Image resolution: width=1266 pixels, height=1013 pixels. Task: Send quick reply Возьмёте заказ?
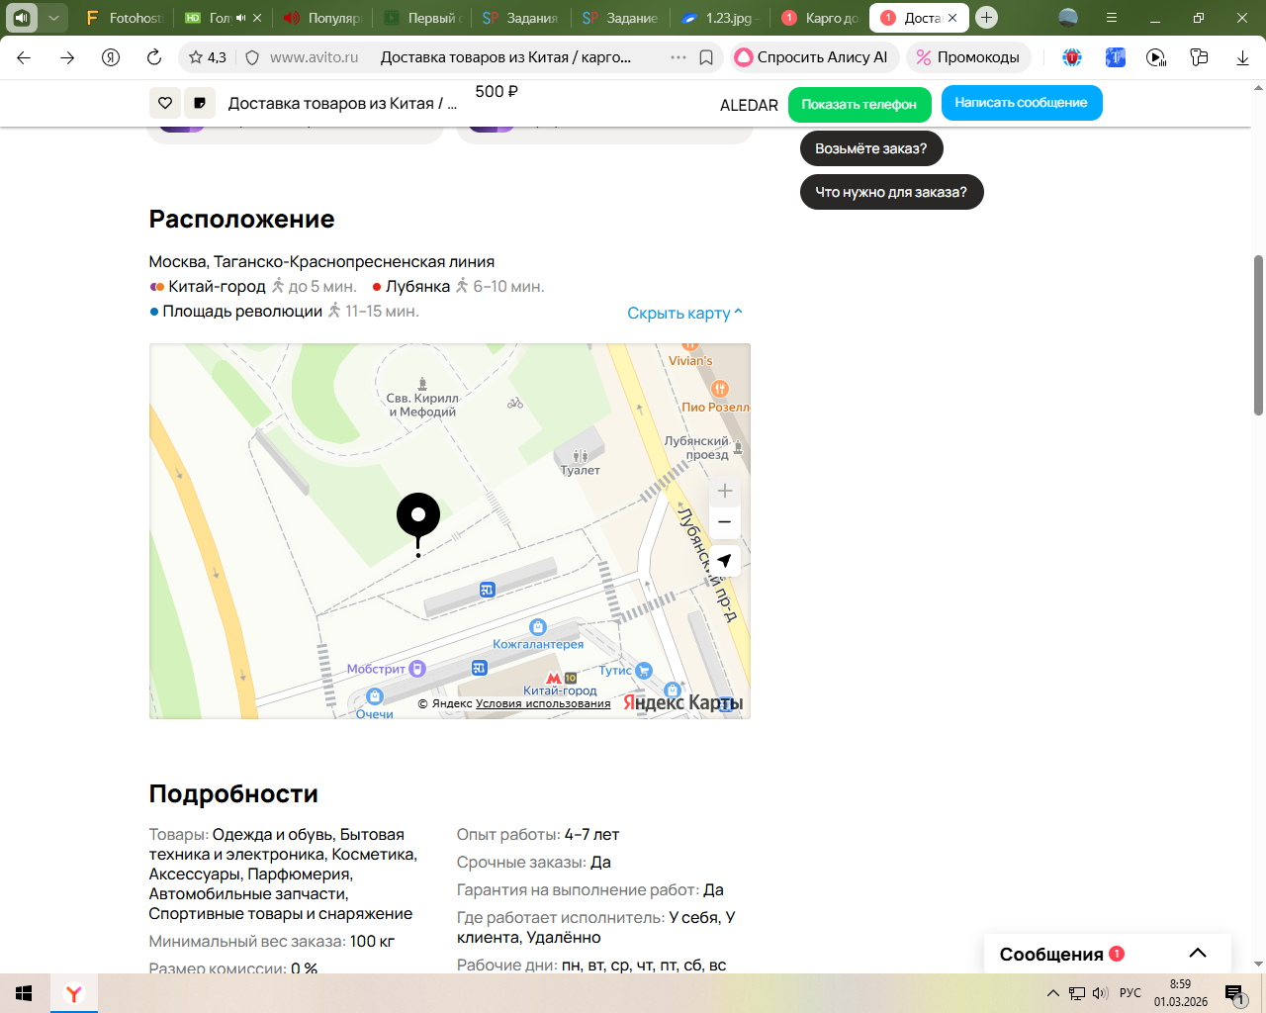871,148
